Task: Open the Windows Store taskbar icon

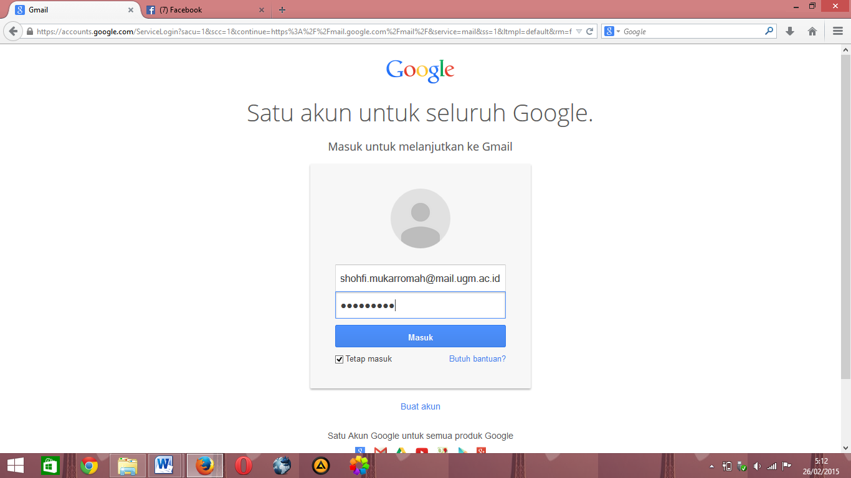Action: tap(50, 466)
